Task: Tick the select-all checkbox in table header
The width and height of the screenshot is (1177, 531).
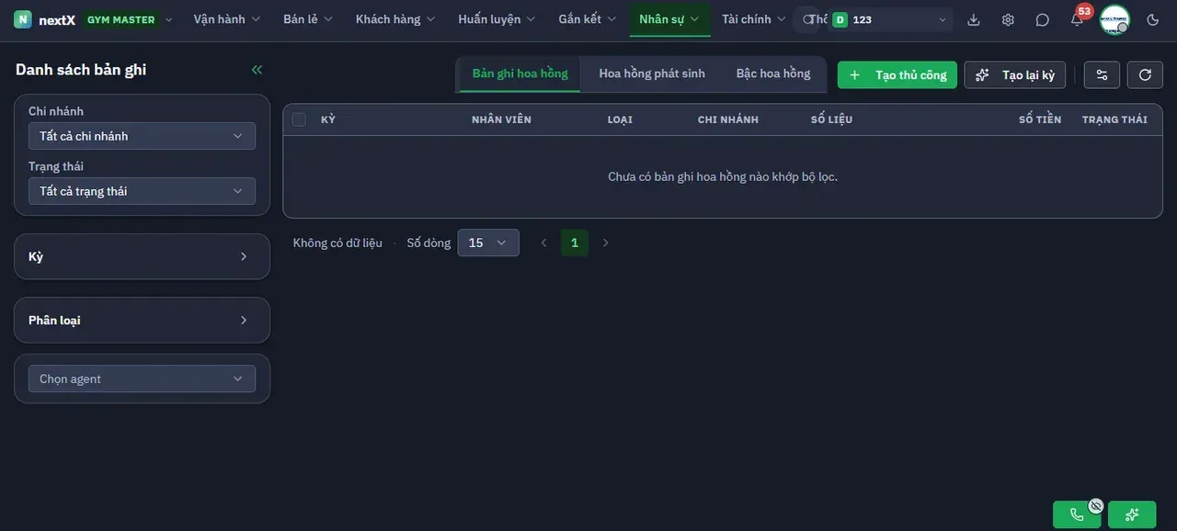Action: 299,119
